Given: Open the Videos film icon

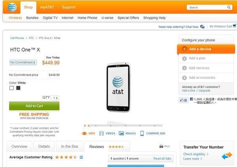Looking at the screenshot, I should tap(102, 133).
